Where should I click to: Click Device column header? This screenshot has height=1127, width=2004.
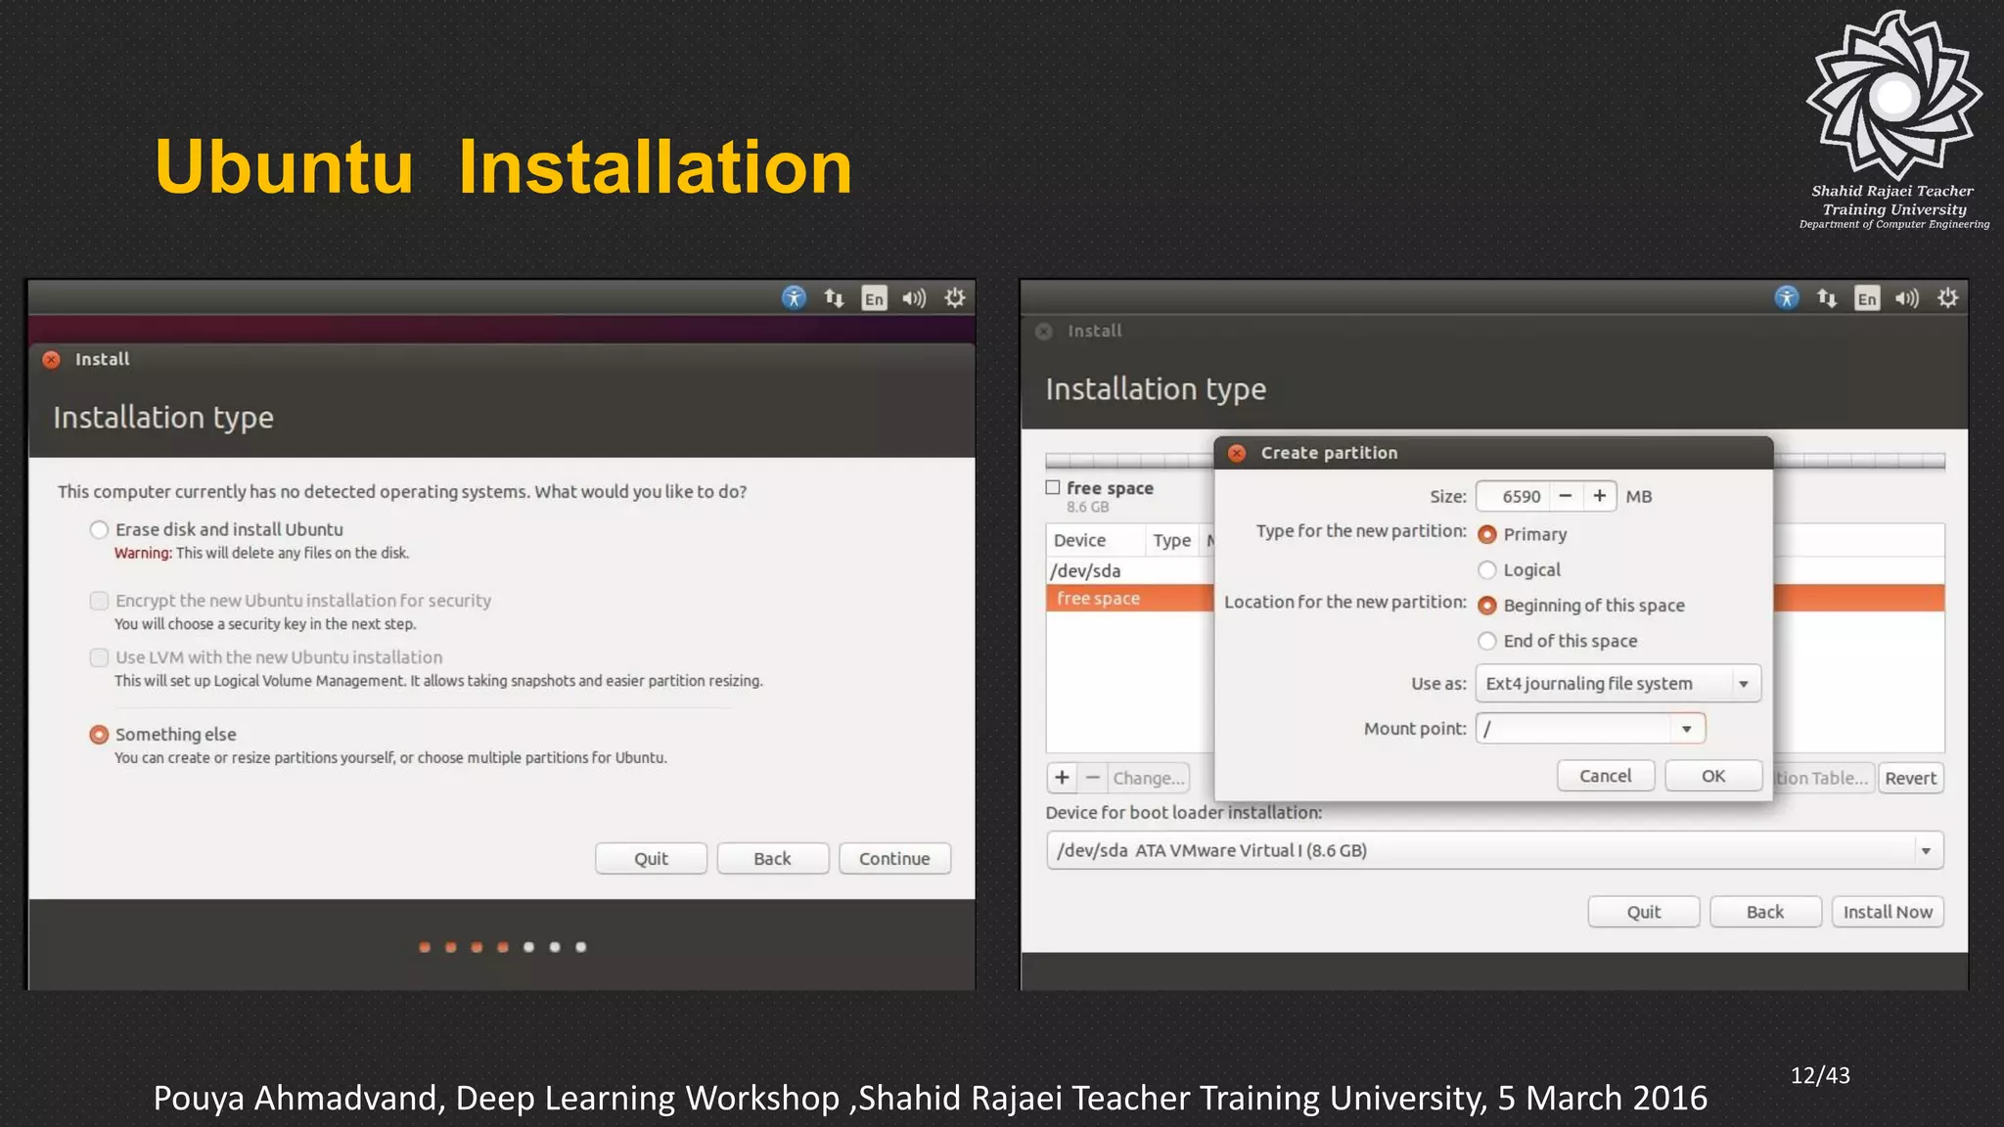1095,540
